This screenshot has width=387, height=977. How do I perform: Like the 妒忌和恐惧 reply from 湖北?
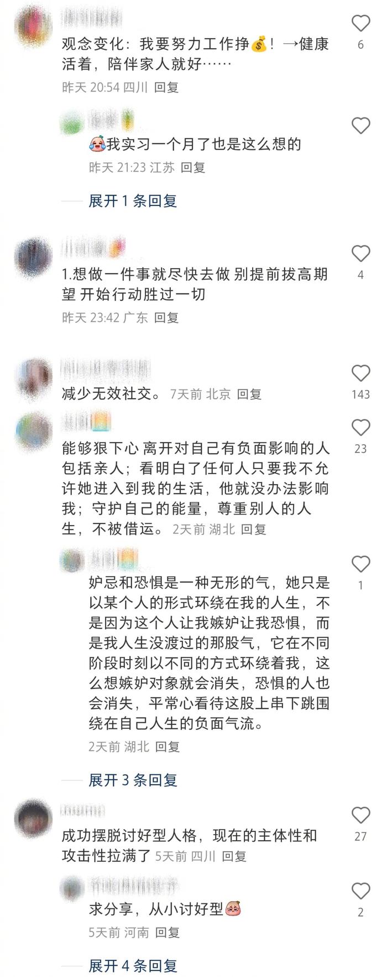pyautogui.click(x=360, y=564)
